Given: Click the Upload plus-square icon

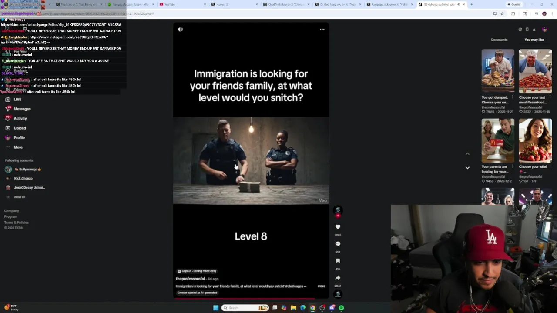Looking at the screenshot, I should coord(8,128).
